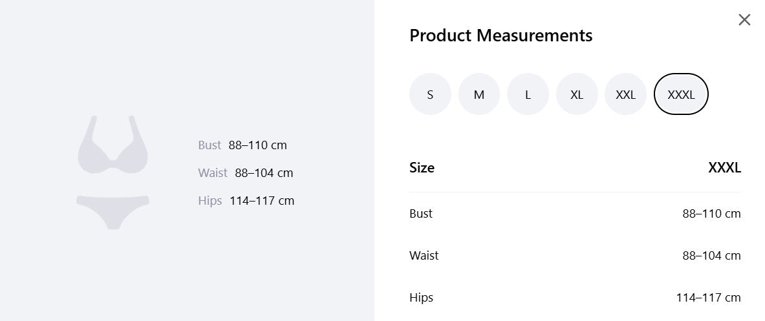Click the bold XXXL table header

coord(724,167)
